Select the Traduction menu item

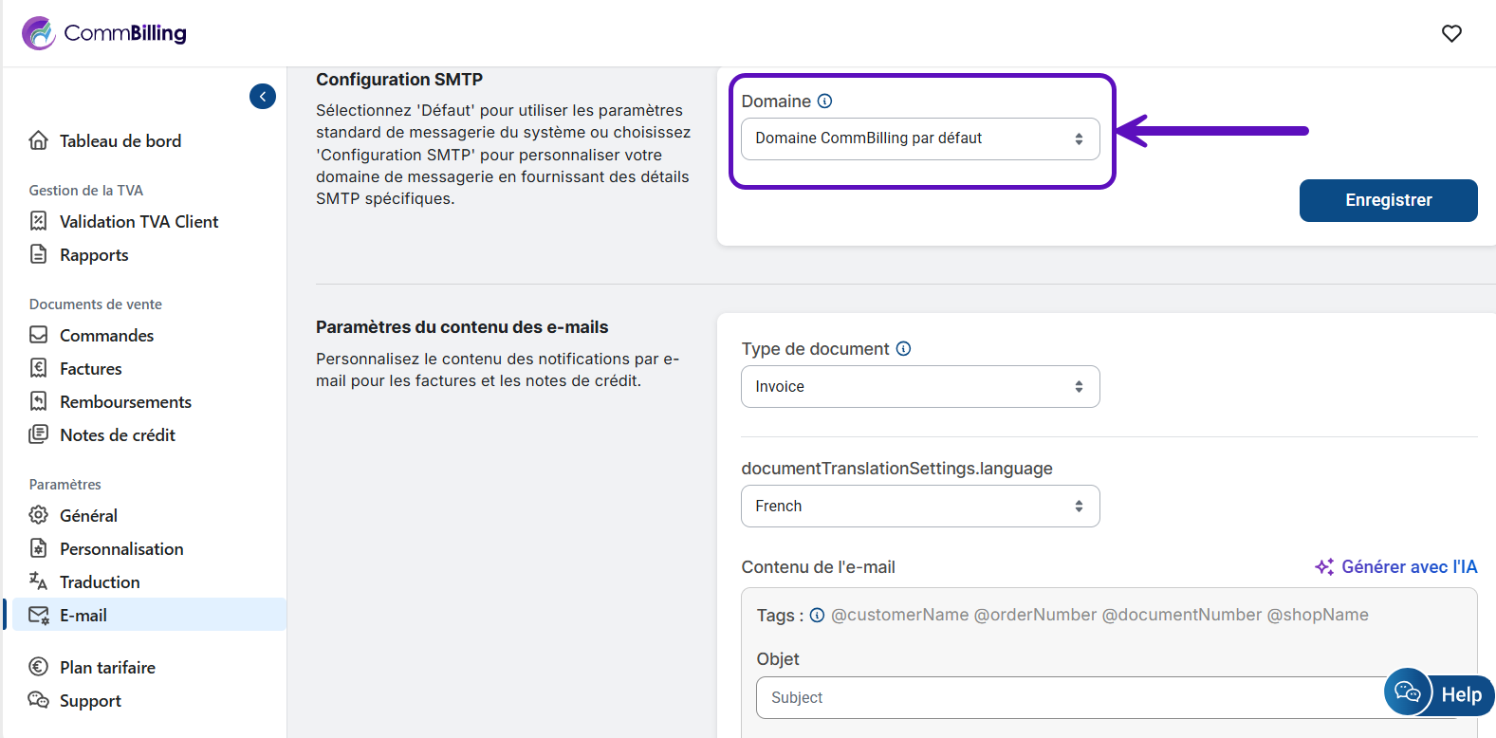100,582
